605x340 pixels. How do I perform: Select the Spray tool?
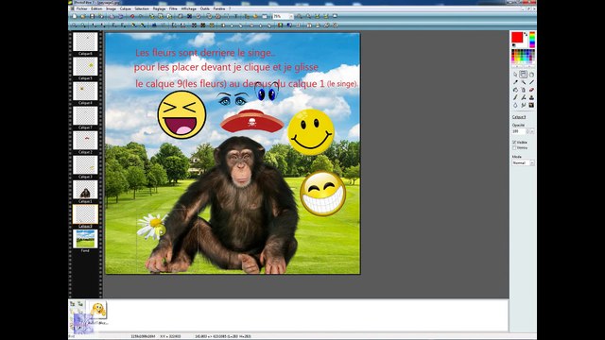(523, 90)
